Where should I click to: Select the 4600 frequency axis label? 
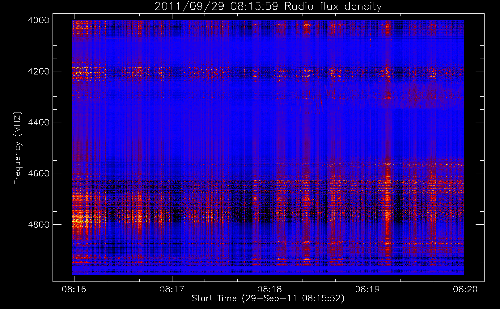pos(39,173)
